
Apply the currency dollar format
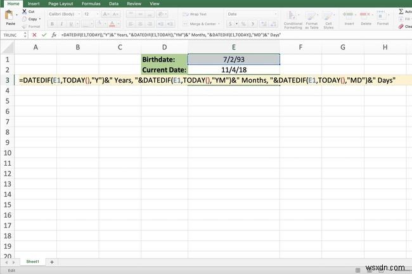pos(231,24)
